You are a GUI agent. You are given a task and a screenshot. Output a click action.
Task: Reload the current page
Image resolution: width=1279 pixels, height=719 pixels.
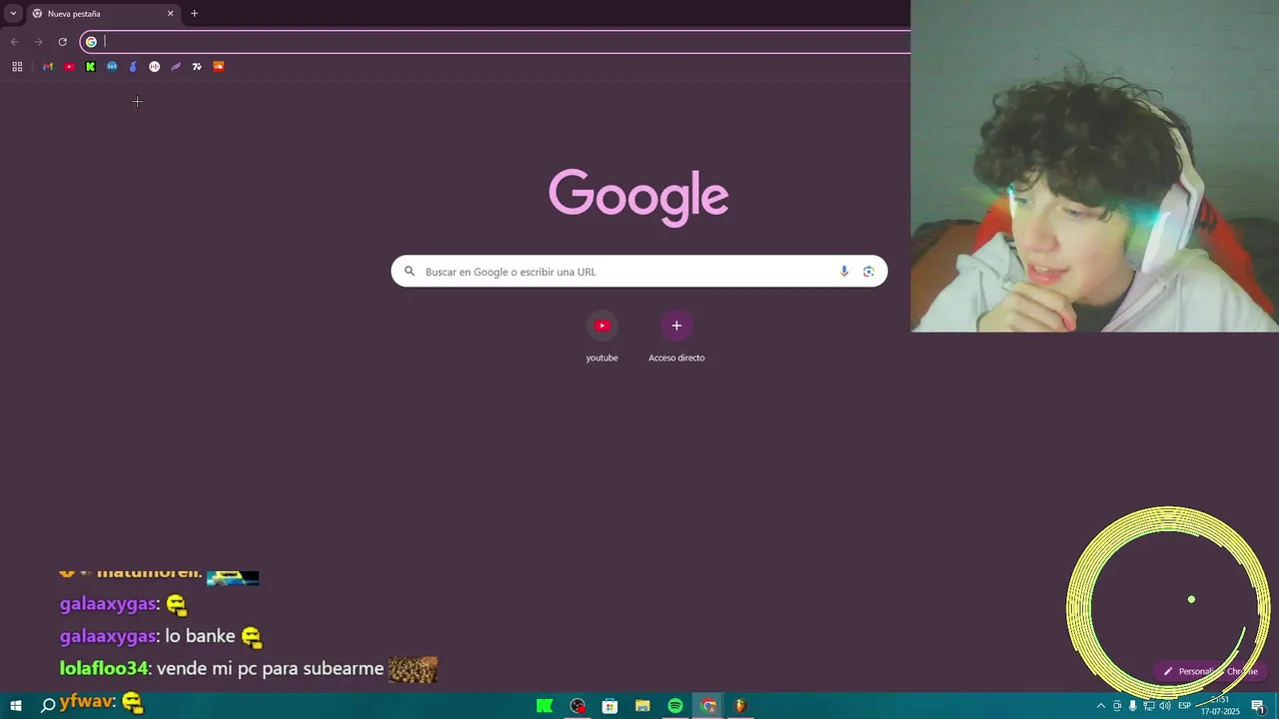click(62, 42)
